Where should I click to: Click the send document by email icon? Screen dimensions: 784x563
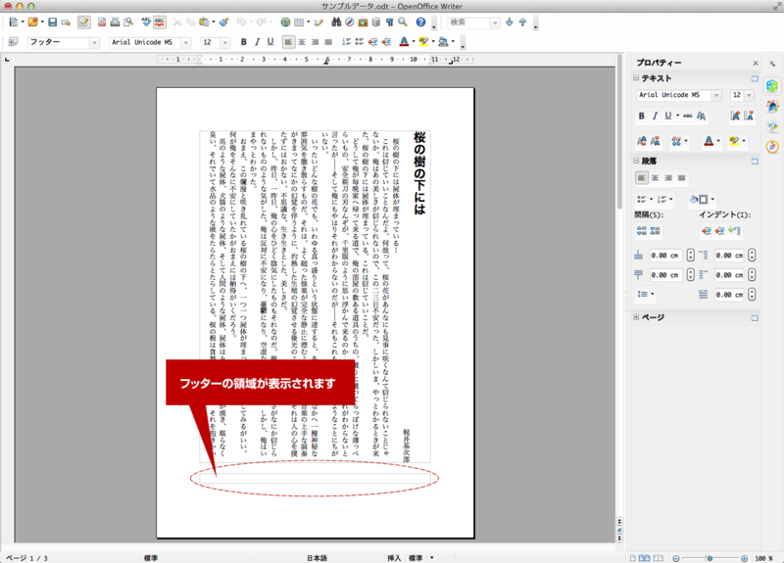tap(66, 22)
